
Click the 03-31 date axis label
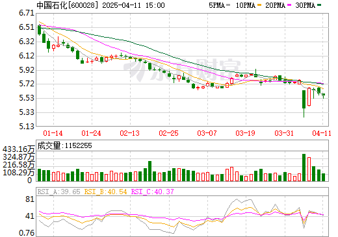[x=284, y=133]
